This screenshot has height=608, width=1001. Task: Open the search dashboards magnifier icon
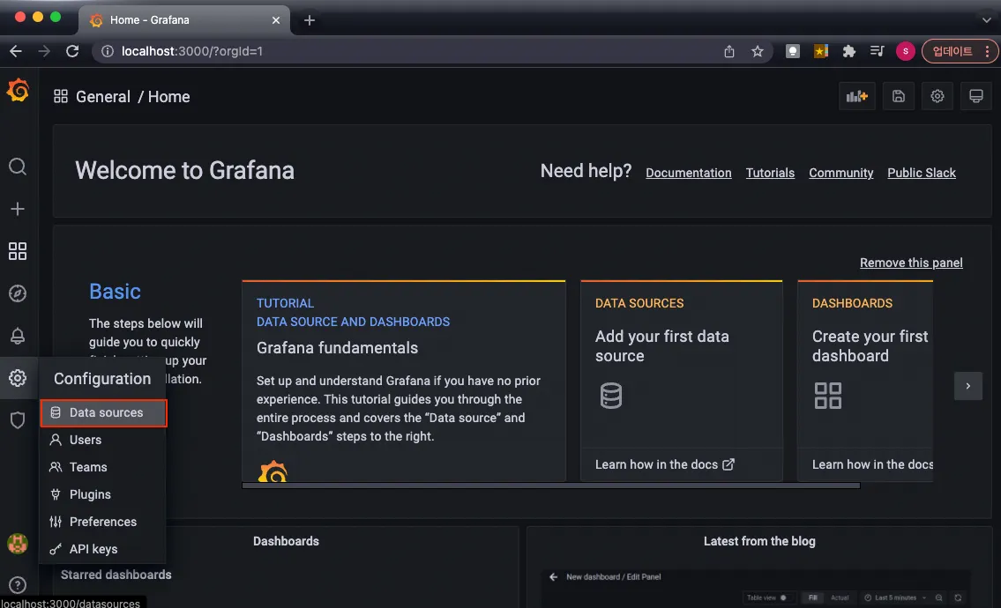coord(18,167)
